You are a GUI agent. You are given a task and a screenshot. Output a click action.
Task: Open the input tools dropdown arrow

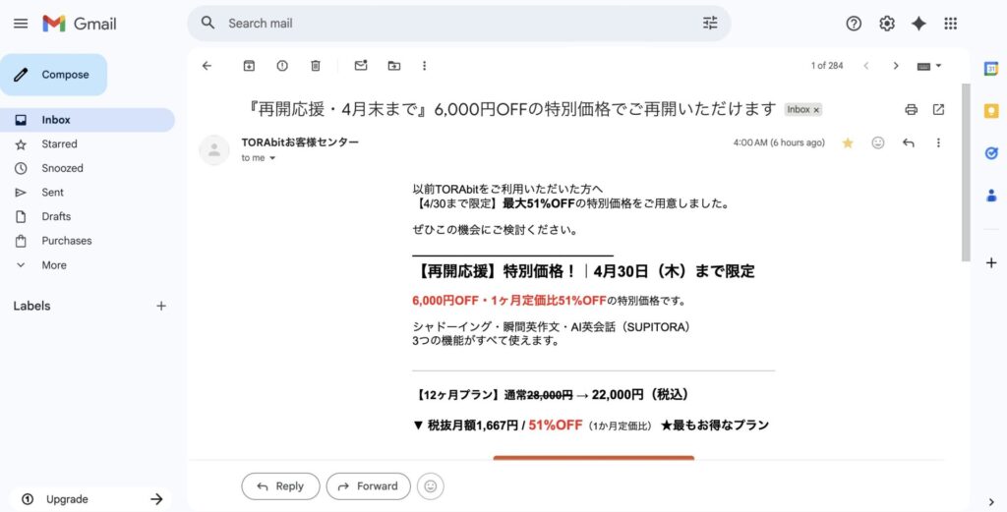938,66
